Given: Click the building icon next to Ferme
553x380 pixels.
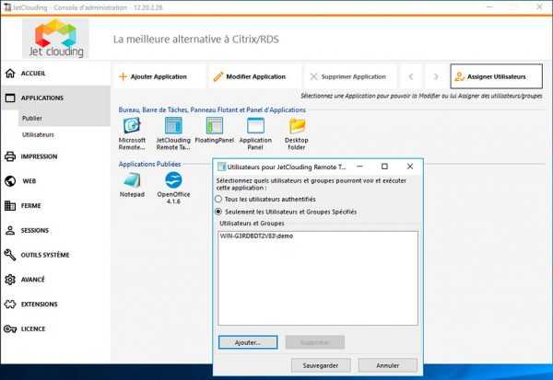Looking at the screenshot, I should click(10, 206).
